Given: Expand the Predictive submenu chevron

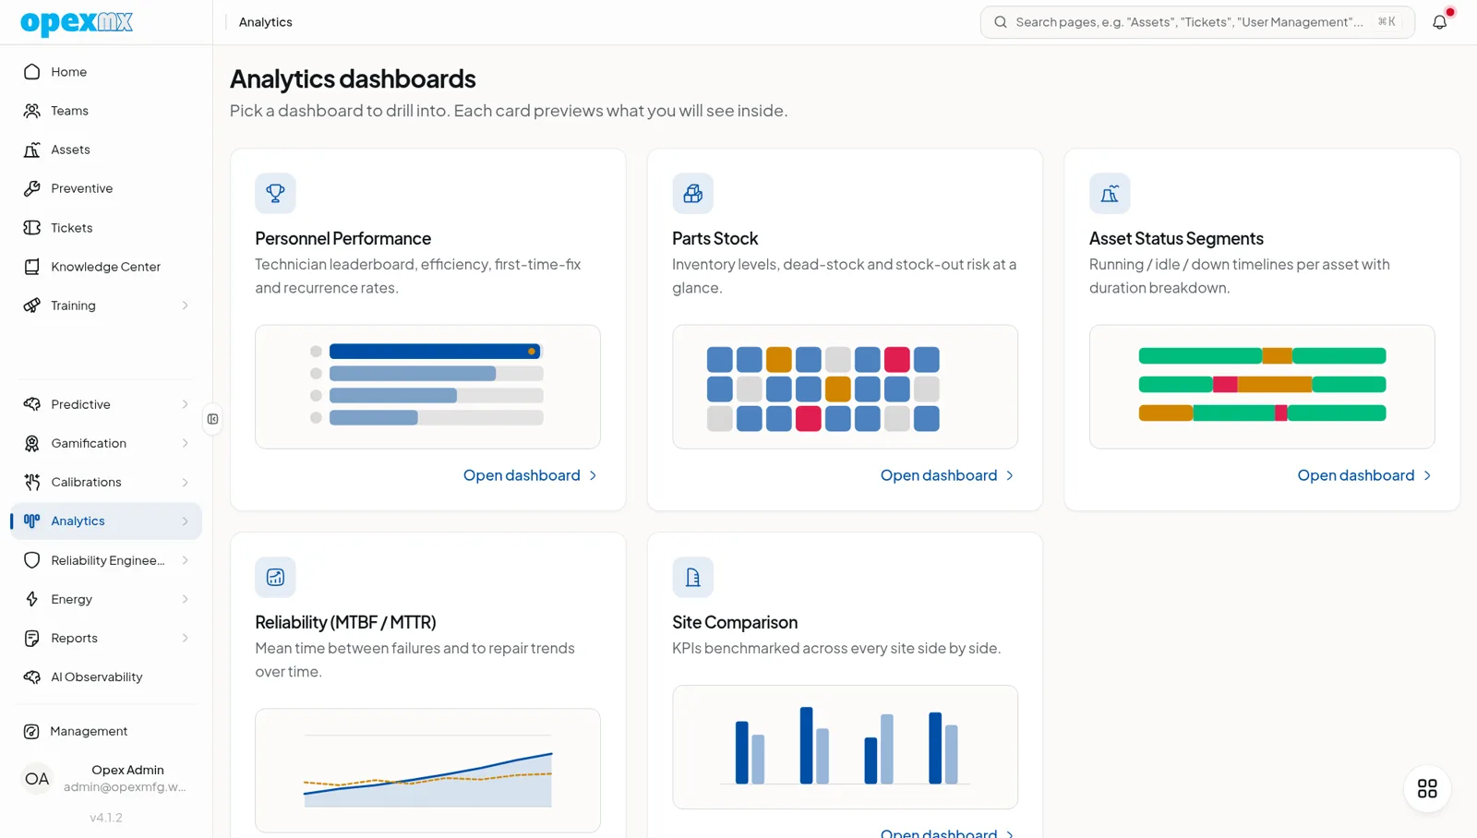Looking at the screenshot, I should [x=186, y=404].
